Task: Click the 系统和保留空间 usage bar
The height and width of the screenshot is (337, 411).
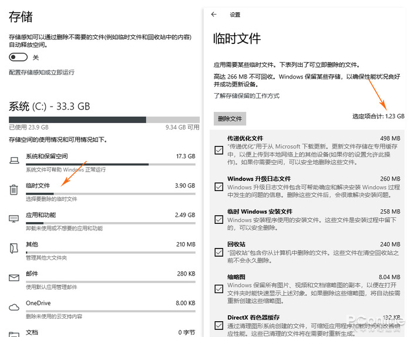Action: [x=110, y=164]
